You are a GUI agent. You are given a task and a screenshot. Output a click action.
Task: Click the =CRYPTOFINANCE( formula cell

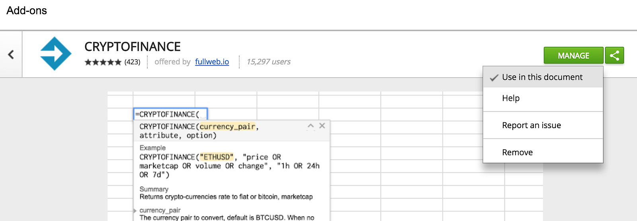point(170,114)
